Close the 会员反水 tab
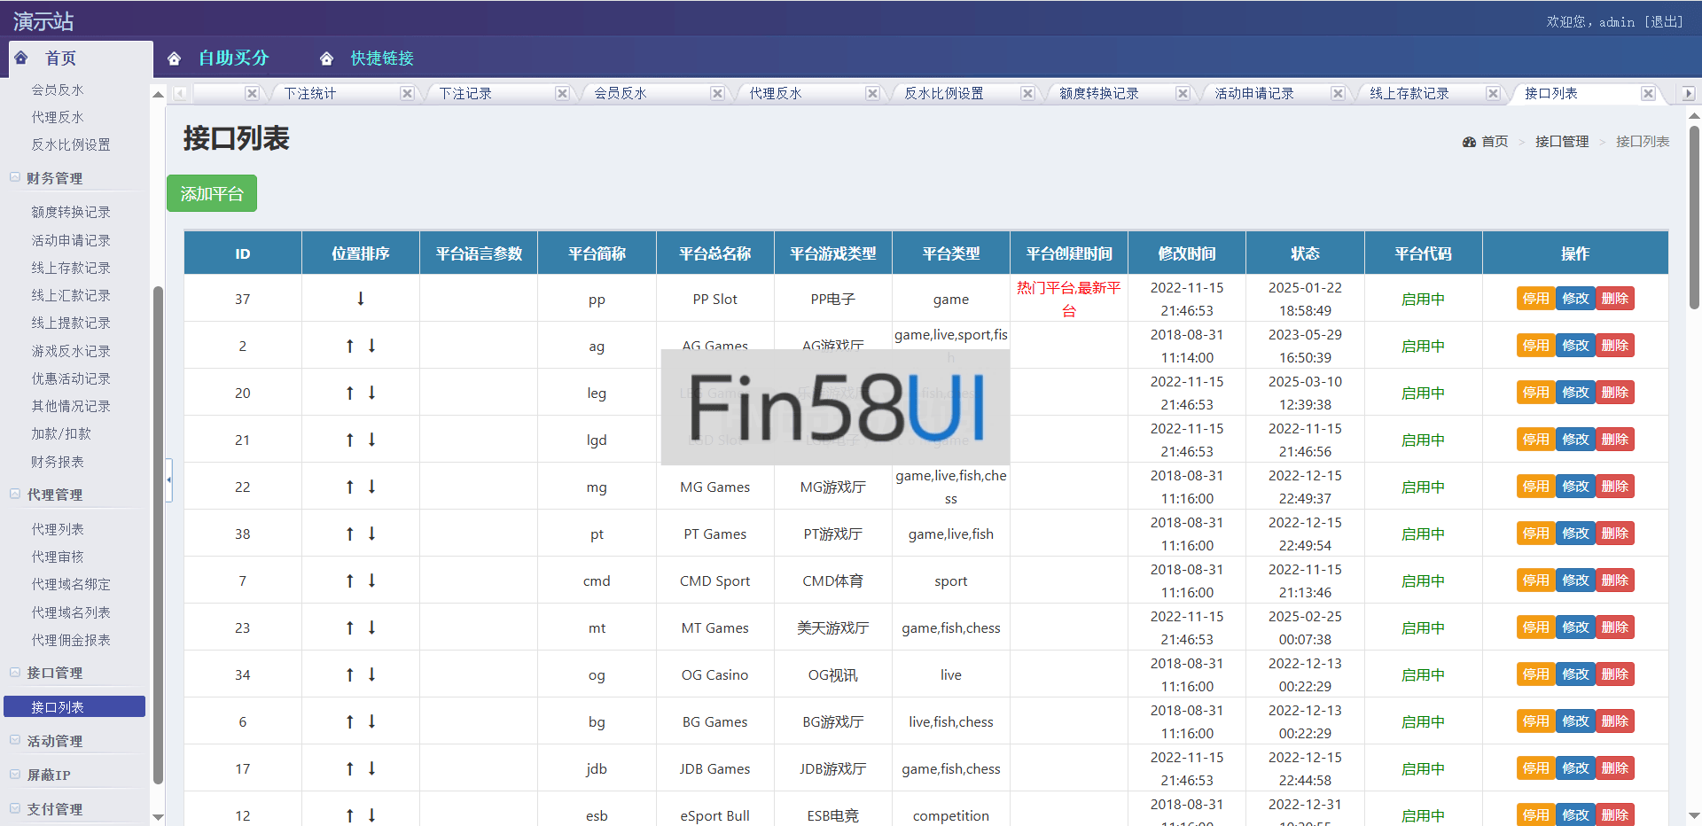This screenshot has height=826, width=1702. 717,94
